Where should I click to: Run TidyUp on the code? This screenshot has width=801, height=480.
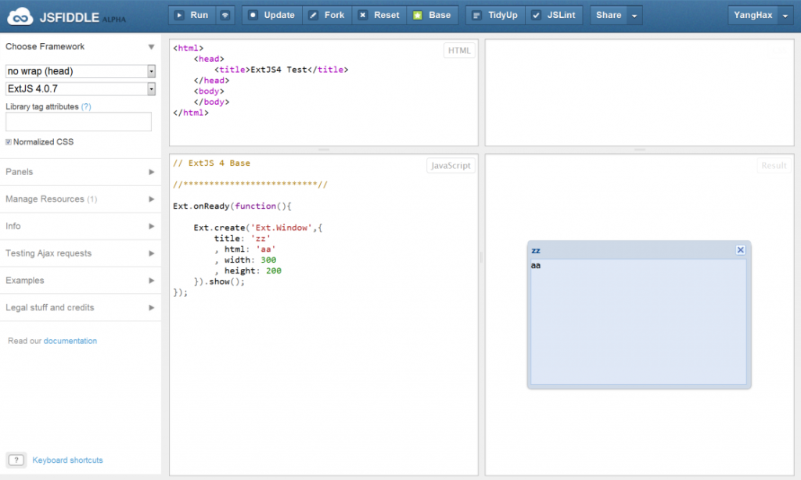[x=495, y=16]
